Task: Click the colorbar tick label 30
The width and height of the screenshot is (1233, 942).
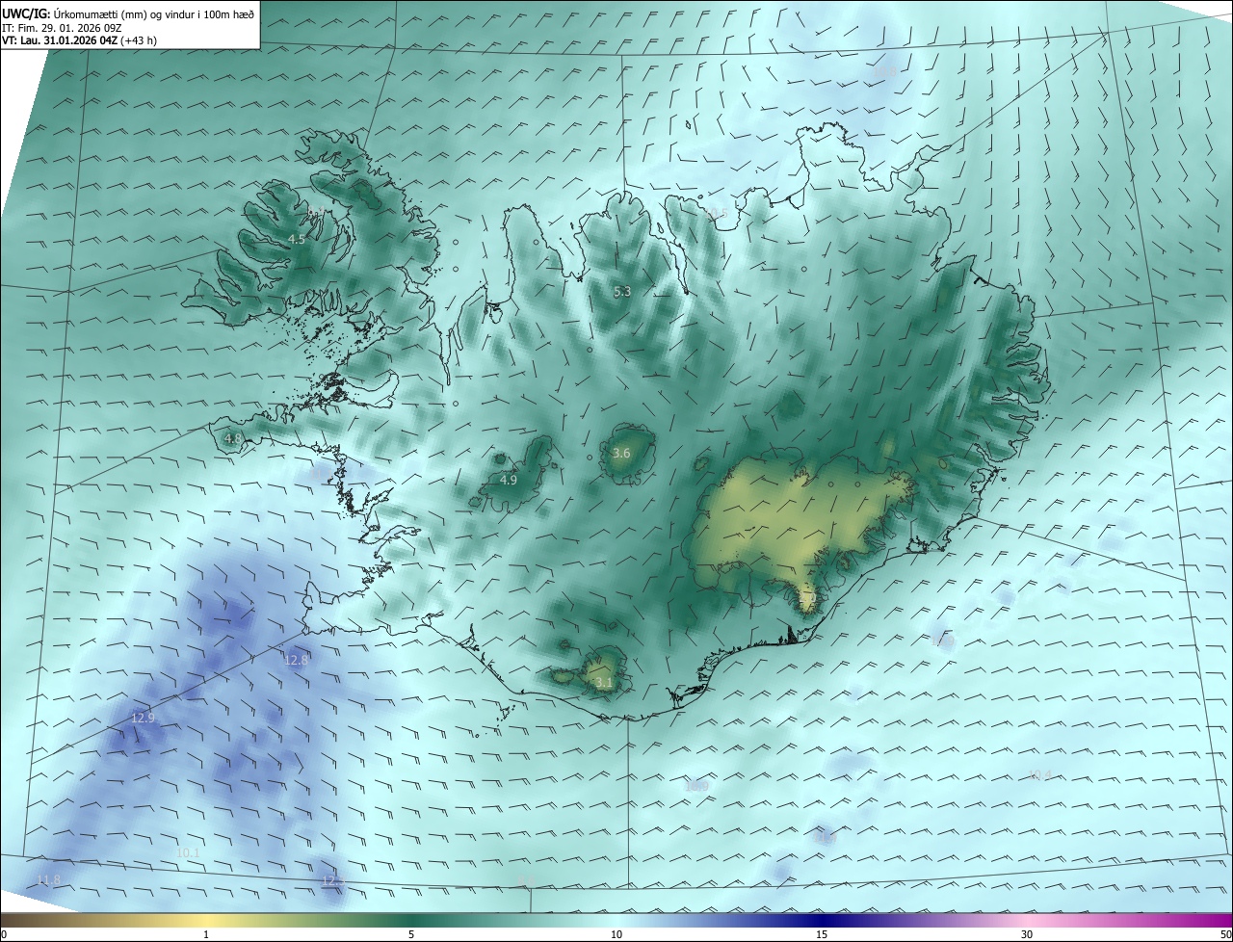Action: [1027, 934]
